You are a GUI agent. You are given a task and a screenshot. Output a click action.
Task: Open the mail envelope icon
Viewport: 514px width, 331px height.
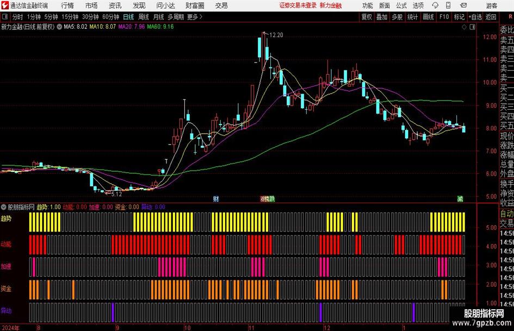point(463,5)
